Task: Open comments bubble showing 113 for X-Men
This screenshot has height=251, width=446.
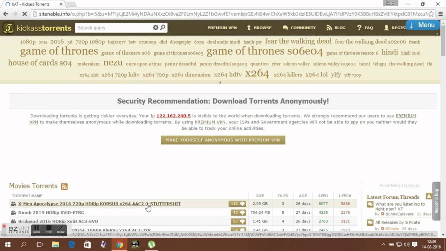Action: tap(237, 204)
